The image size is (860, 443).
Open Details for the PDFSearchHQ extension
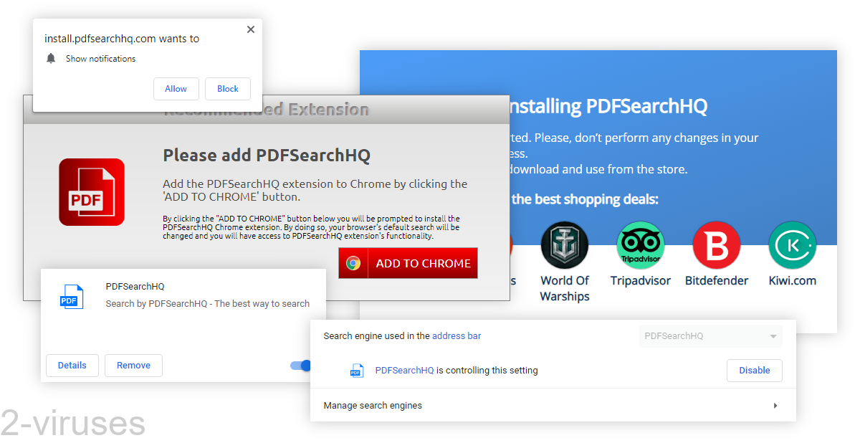tap(72, 365)
